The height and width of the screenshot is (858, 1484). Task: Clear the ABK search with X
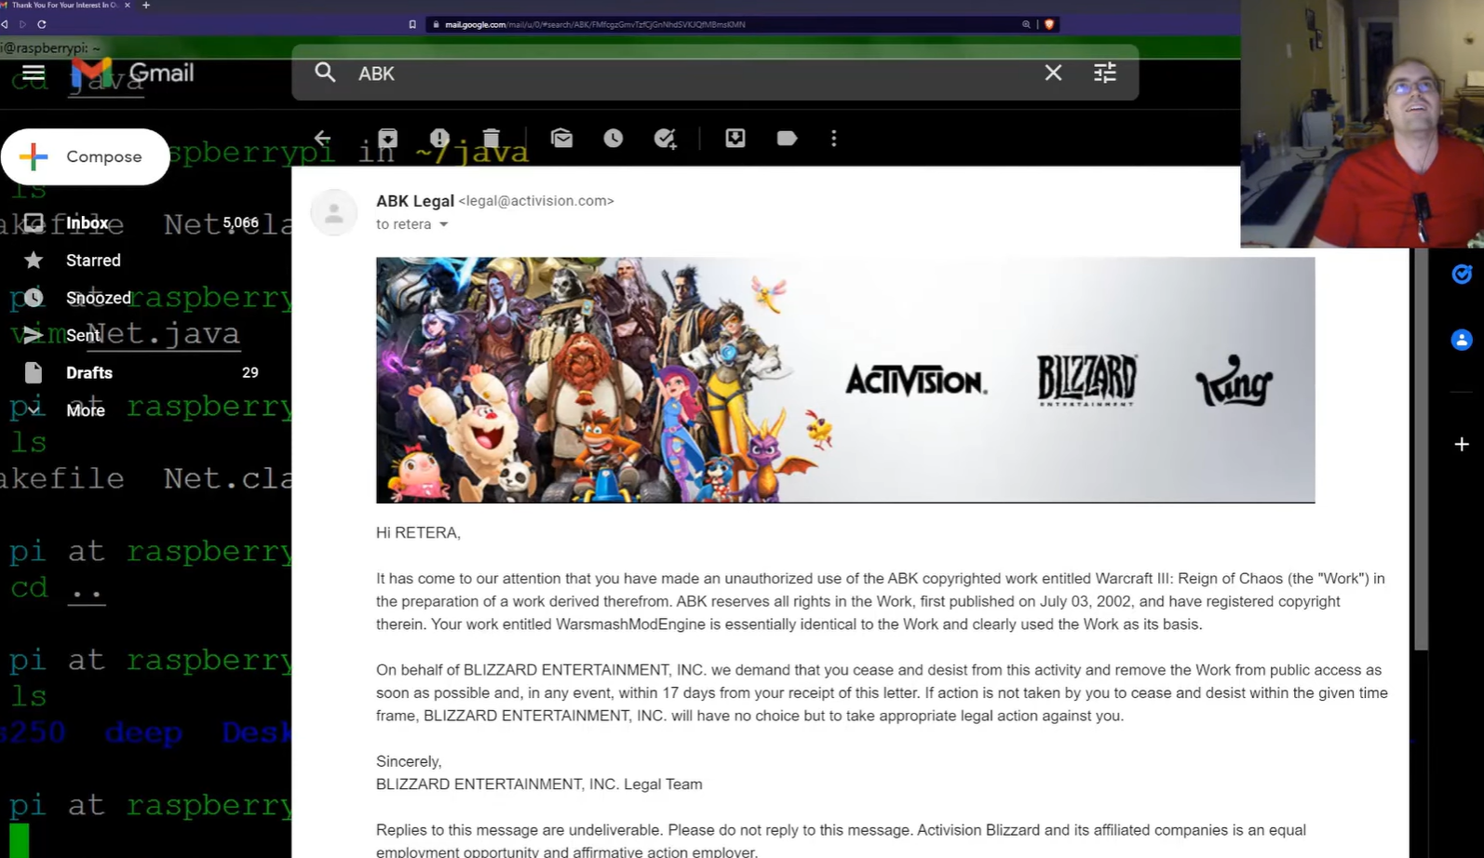1053,73
